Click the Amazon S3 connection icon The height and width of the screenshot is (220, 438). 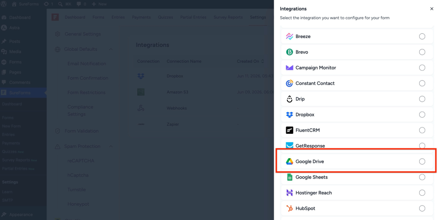point(141,92)
